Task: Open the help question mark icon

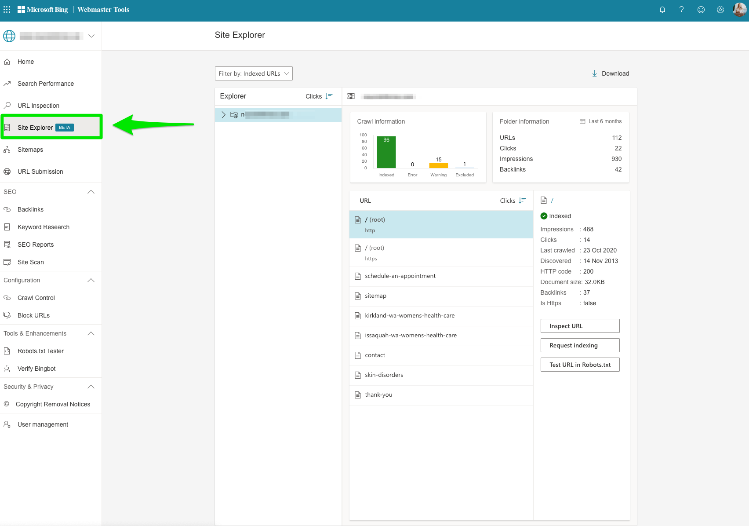Action: click(681, 9)
